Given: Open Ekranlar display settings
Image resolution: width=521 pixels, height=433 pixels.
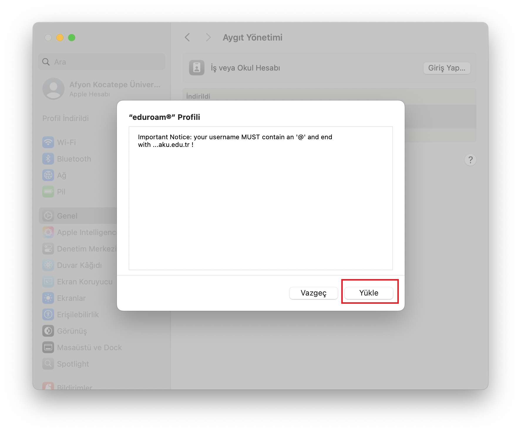Looking at the screenshot, I should tap(71, 298).
